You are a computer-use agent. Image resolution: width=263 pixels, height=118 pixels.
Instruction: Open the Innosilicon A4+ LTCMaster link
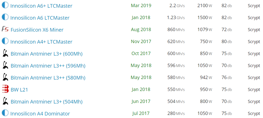tap(41, 42)
